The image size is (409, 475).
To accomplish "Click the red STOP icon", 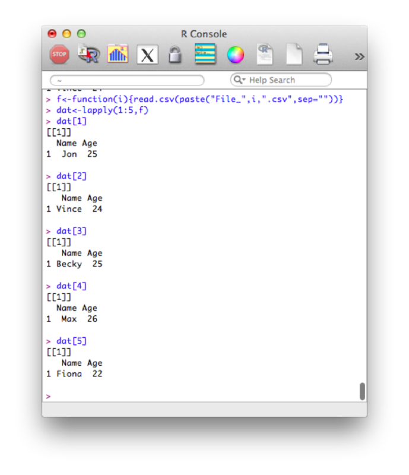I will 59,55.
